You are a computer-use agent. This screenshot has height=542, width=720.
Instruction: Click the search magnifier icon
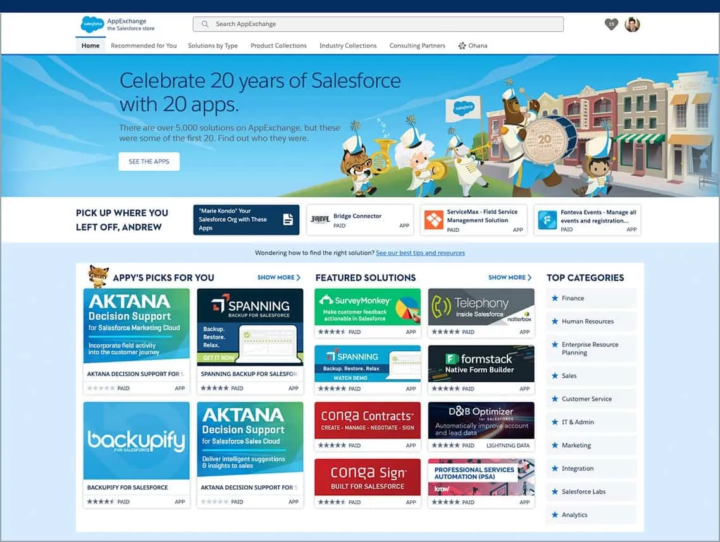[205, 24]
